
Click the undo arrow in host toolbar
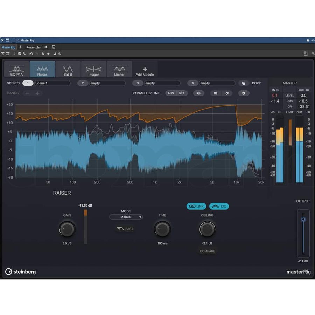point(31,54)
